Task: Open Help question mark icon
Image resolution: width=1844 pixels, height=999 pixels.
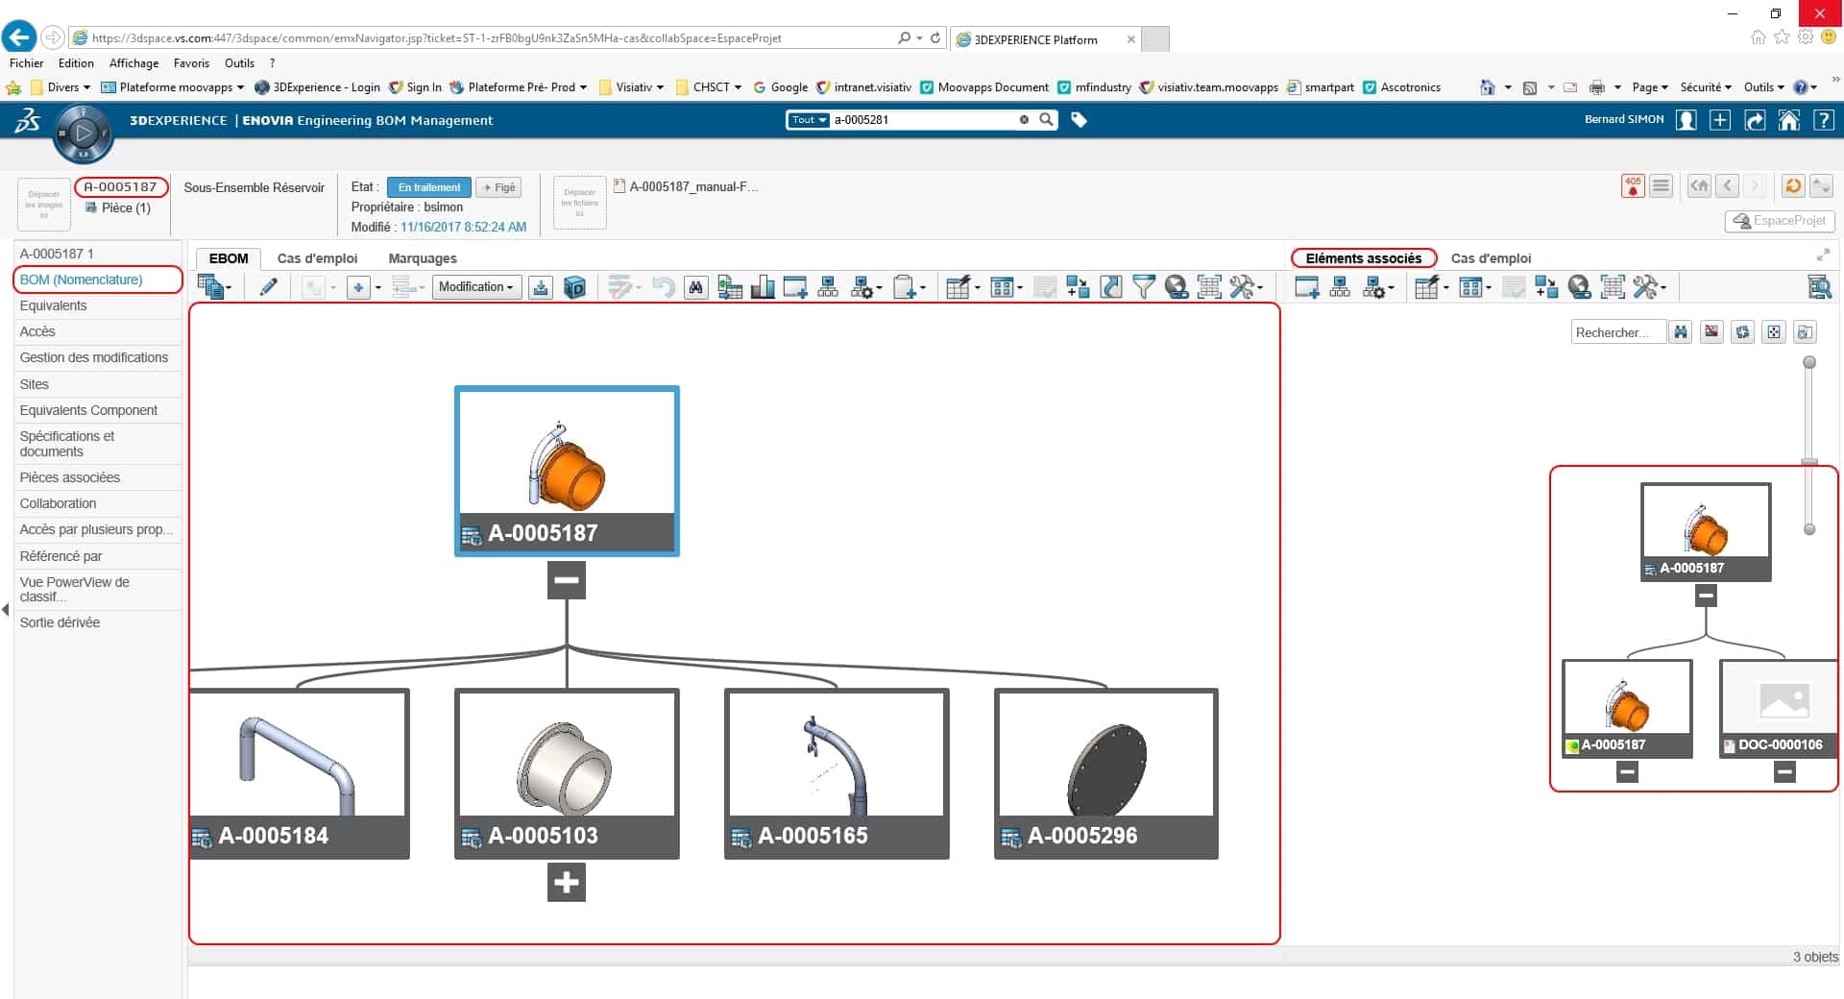Action: pos(1823,120)
